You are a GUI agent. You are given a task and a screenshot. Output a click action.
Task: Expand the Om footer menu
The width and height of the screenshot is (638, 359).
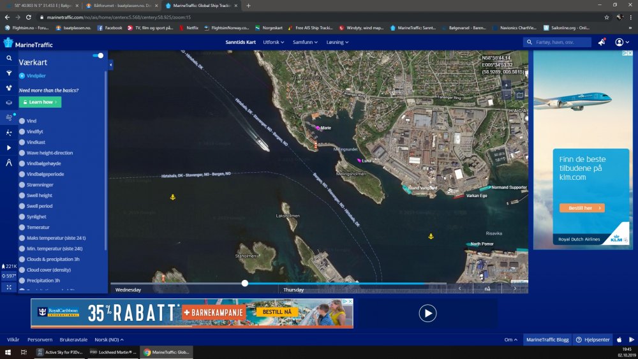[x=510, y=339]
